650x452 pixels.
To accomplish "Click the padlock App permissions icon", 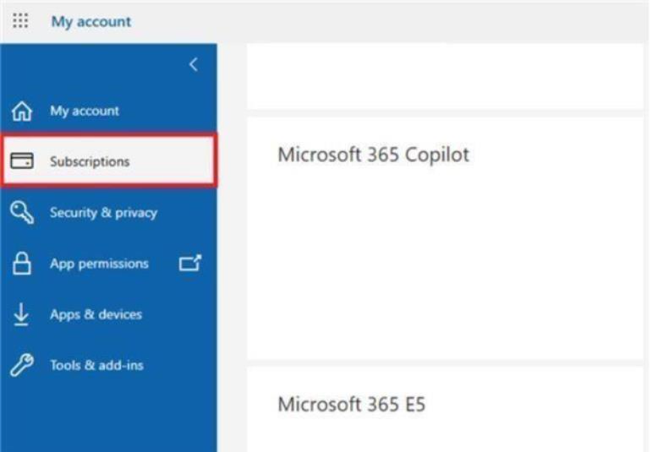I will point(22,263).
